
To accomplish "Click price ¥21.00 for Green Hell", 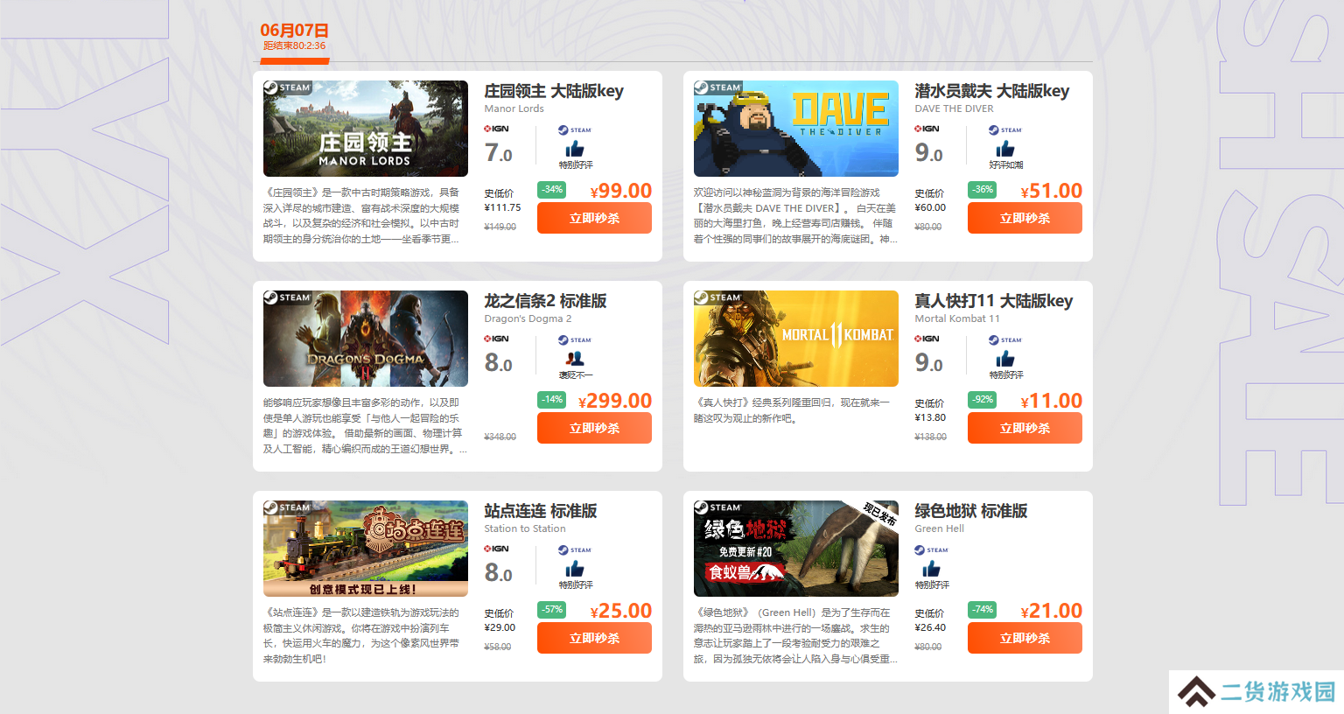I will point(1052,611).
